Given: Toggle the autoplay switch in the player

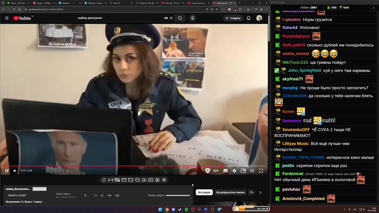Looking at the screenshot, I should pos(216,171).
